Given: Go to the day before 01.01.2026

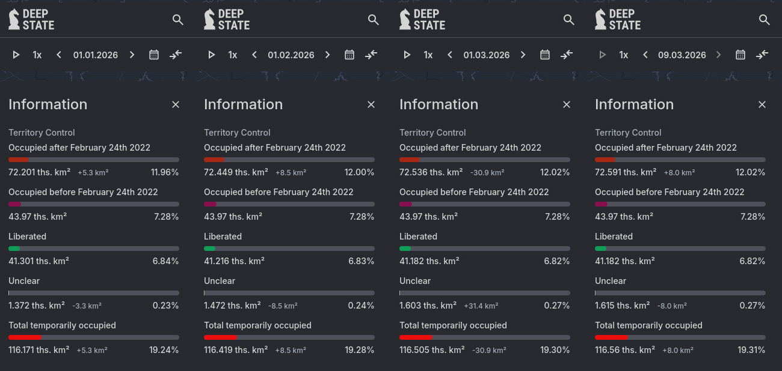Looking at the screenshot, I should coord(59,55).
